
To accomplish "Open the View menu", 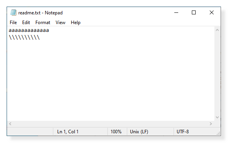I will (60, 23).
